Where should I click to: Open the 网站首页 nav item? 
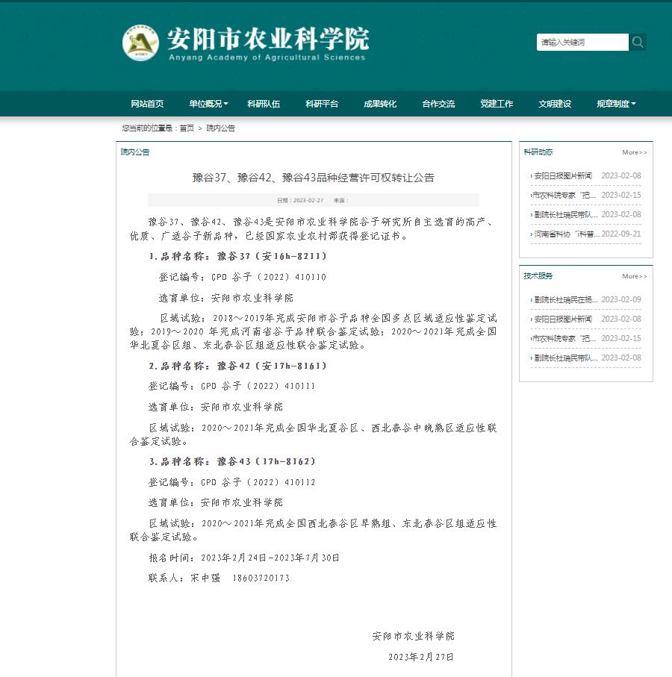[x=147, y=104]
